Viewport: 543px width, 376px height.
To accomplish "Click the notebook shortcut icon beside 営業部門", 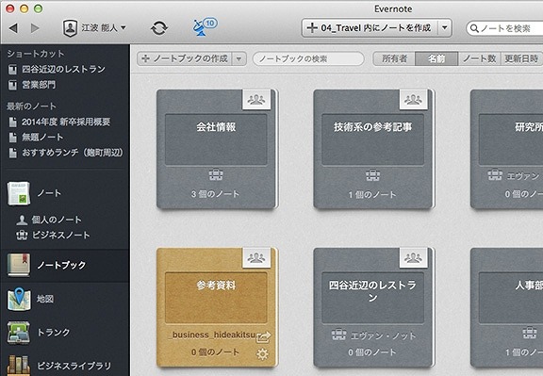I will click(12, 85).
